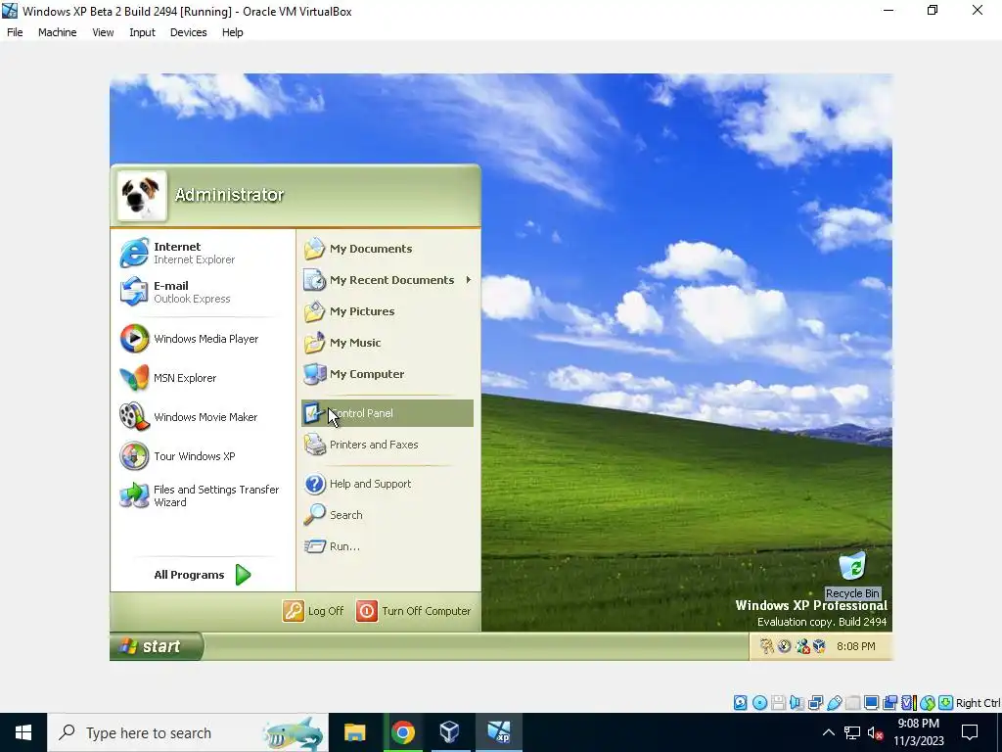This screenshot has width=1002, height=752.
Task: Click host network tray icon
Action: (852, 732)
